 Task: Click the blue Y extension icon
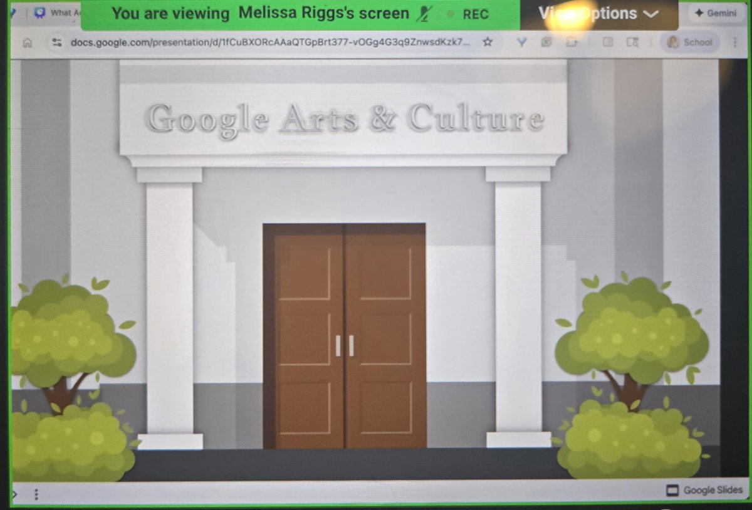521,42
